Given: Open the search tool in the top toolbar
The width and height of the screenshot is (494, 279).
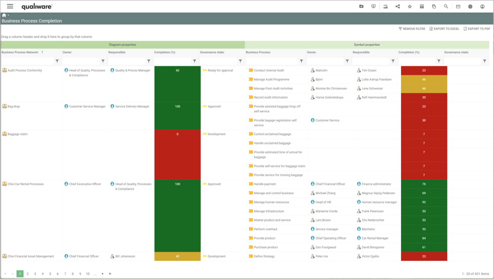Looking at the screenshot, I should tap(446, 6).
